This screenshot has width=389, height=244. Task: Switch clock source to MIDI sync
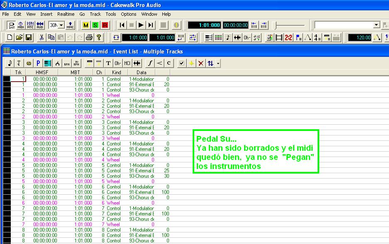(x=21, y=25)
